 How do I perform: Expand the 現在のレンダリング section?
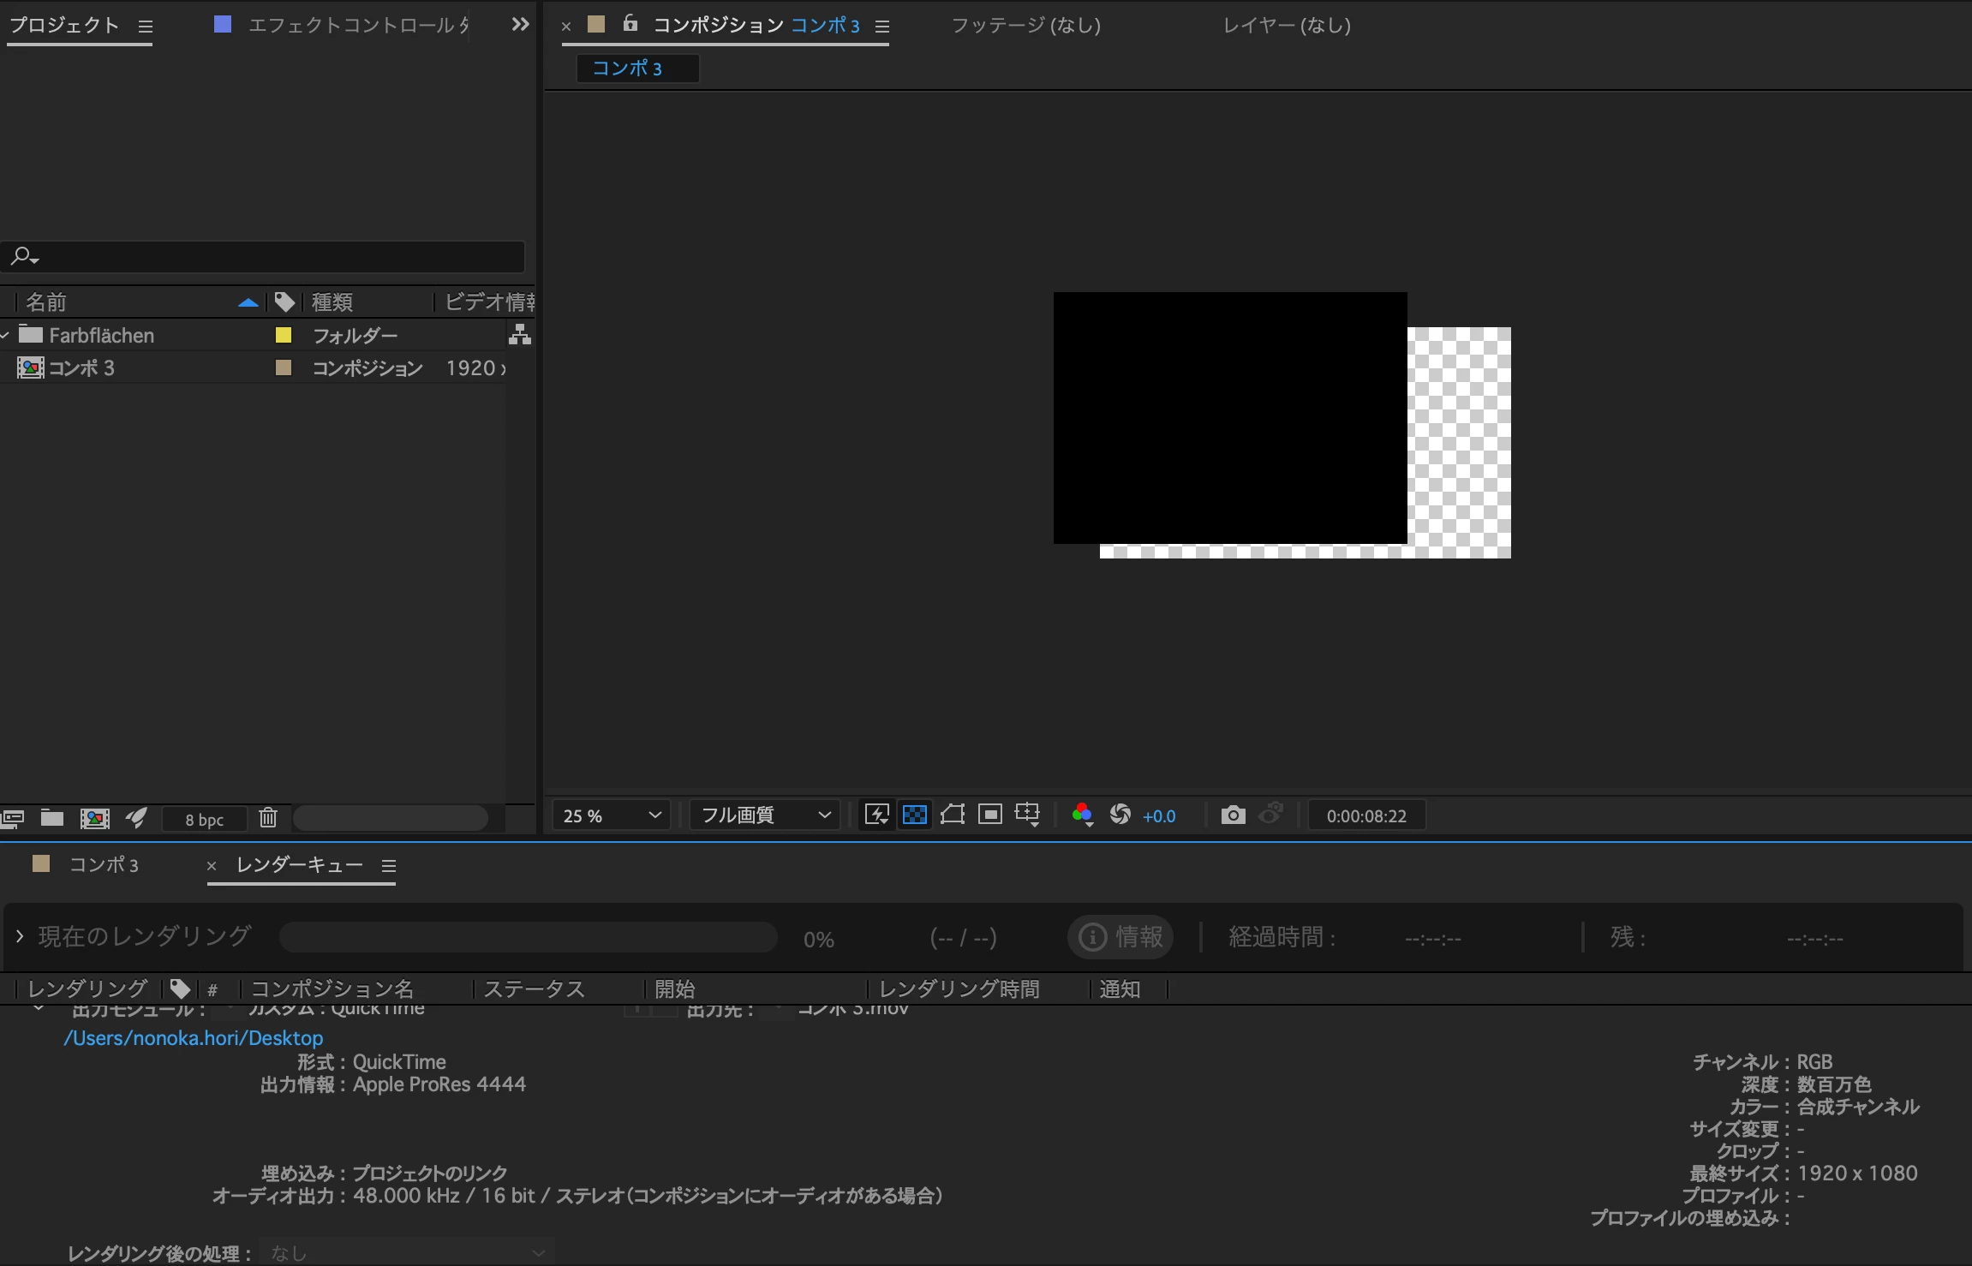20,936
